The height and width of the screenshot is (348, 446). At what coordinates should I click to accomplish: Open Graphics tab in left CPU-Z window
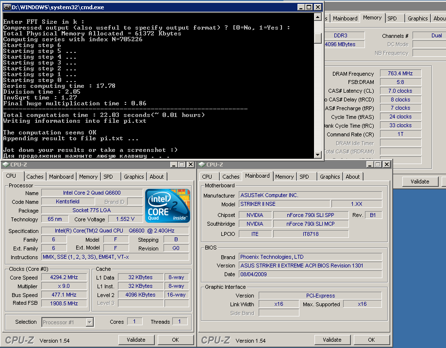point(133,177)
